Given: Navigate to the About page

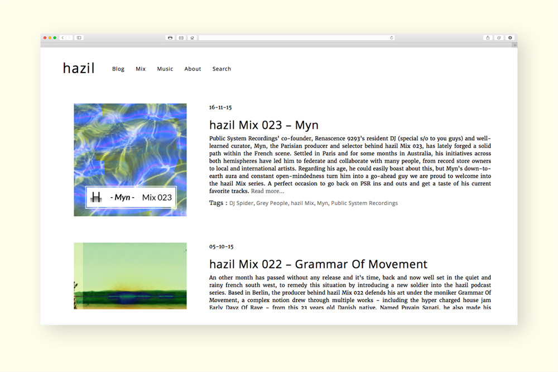Looking at the screenshot, I should (193, 69).
